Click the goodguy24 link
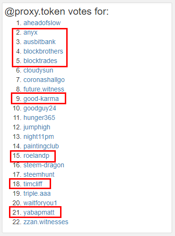Image resolution: width=175 pixels, height=236 pixels. (40, 109)
